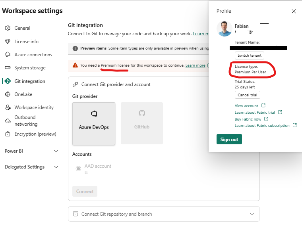
Task: Open Learn more link in Premium warning
Action: pos(195,65)
